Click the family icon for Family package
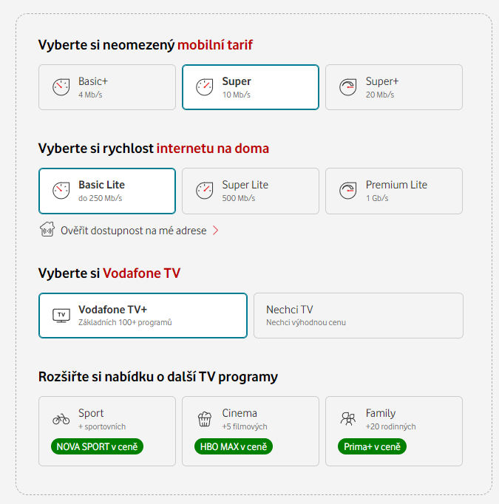 click(347, 419)
